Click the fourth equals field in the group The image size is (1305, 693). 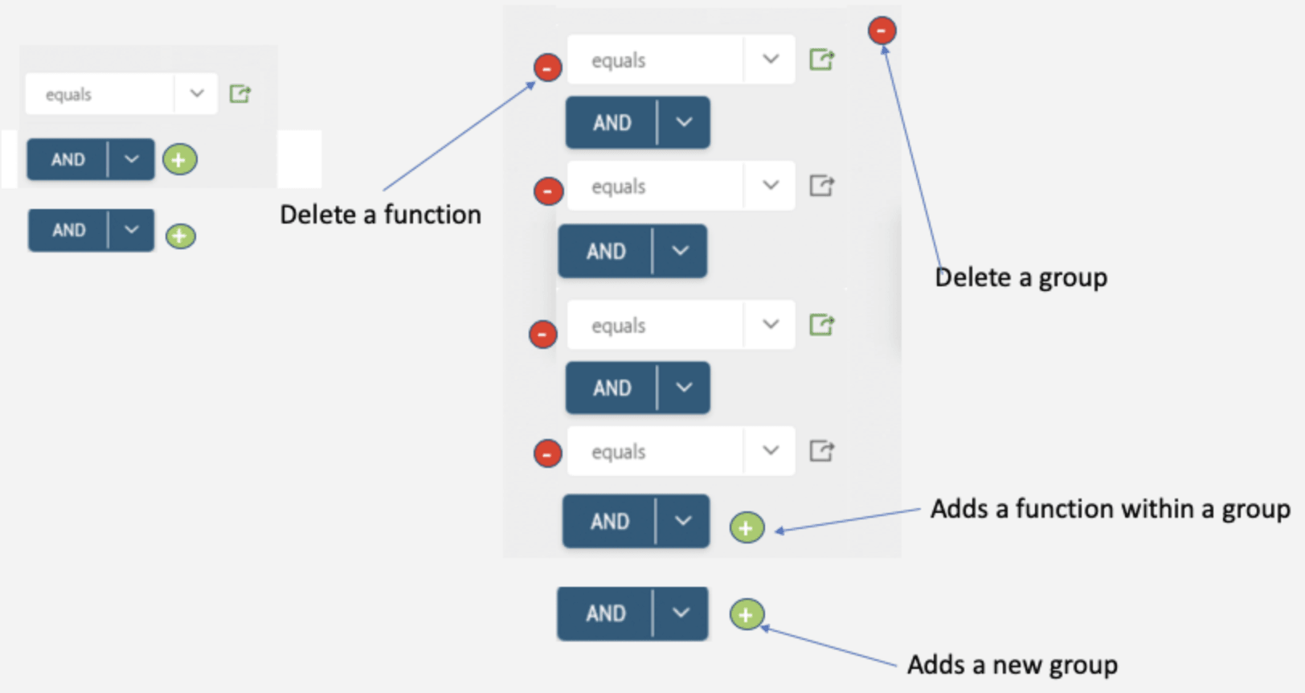point(655,452)
